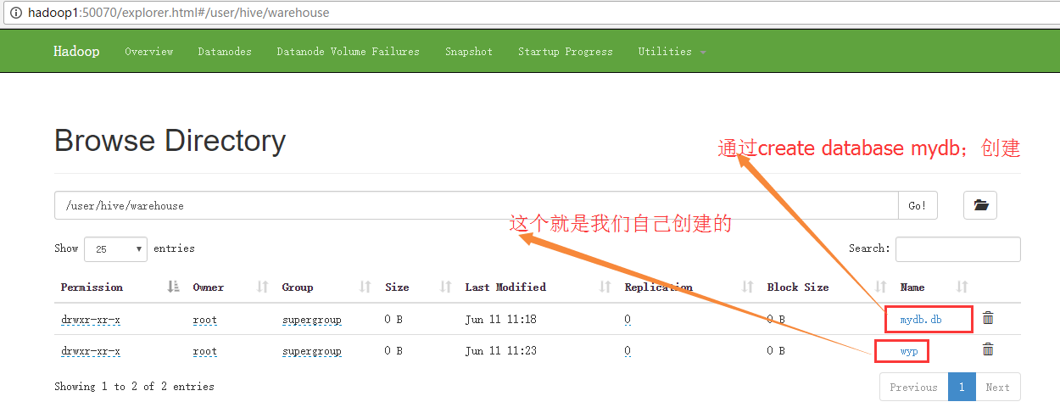Click the Next pagination button

997,387
